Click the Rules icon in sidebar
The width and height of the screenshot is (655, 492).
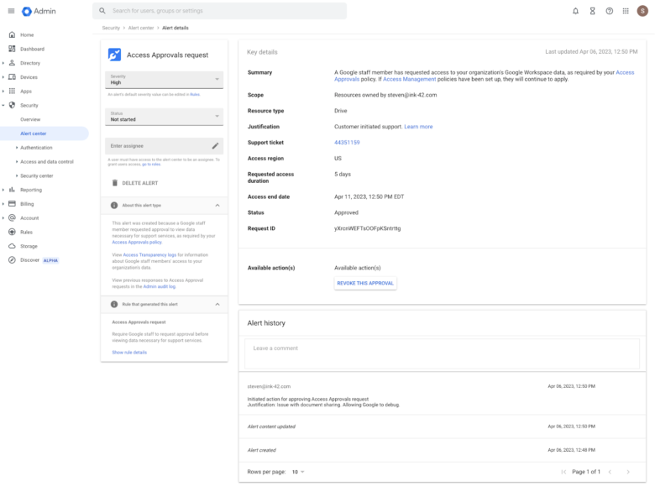[x=12, y=232]
